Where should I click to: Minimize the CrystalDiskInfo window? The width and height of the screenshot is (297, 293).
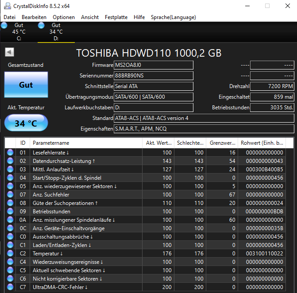coord(247,6)
